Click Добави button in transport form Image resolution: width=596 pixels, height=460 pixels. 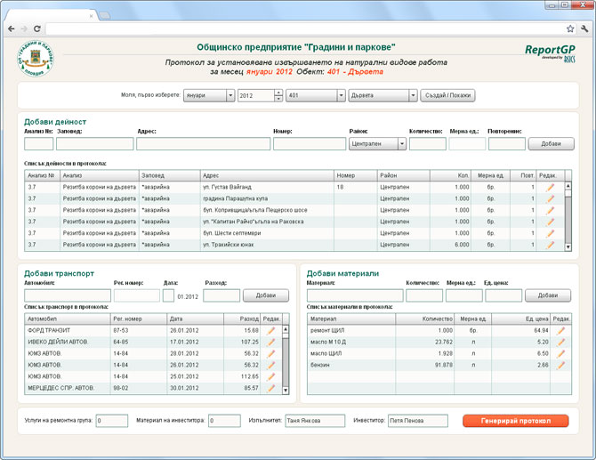click(266, 295)
